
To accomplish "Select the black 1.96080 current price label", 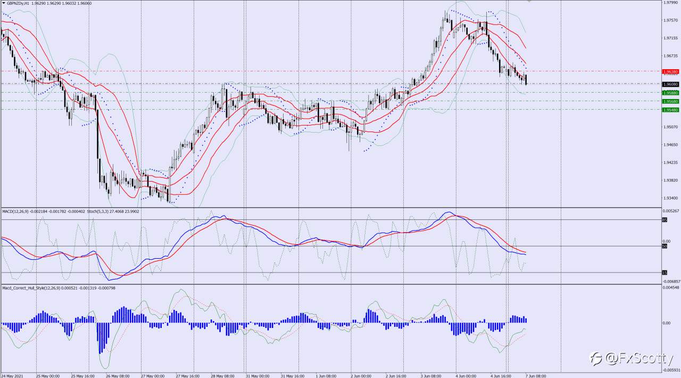I will [671, 84].
